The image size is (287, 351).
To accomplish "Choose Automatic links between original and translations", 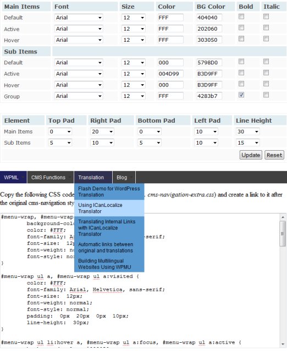I will 109,248.
